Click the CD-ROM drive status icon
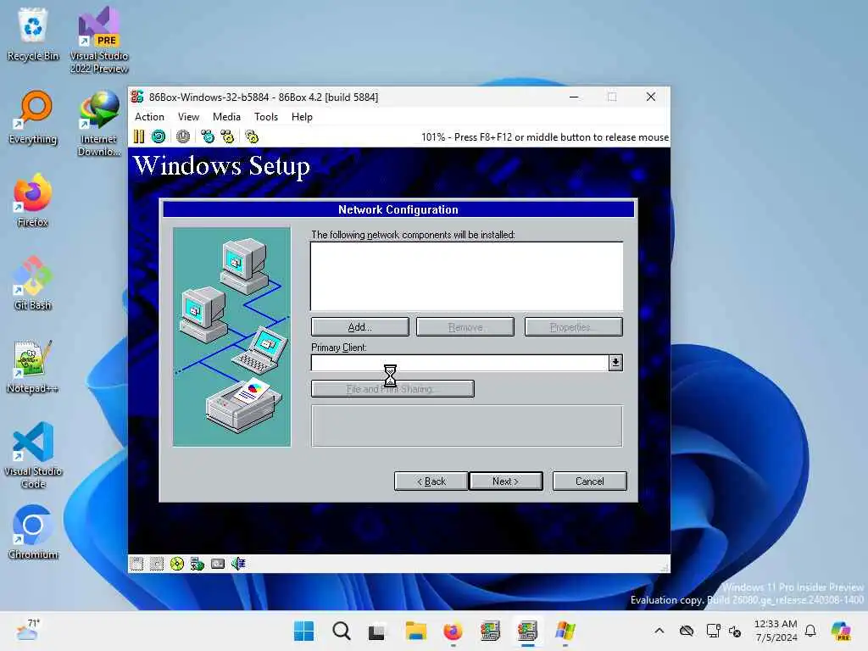The image size is (868, 651). point(177,564)
